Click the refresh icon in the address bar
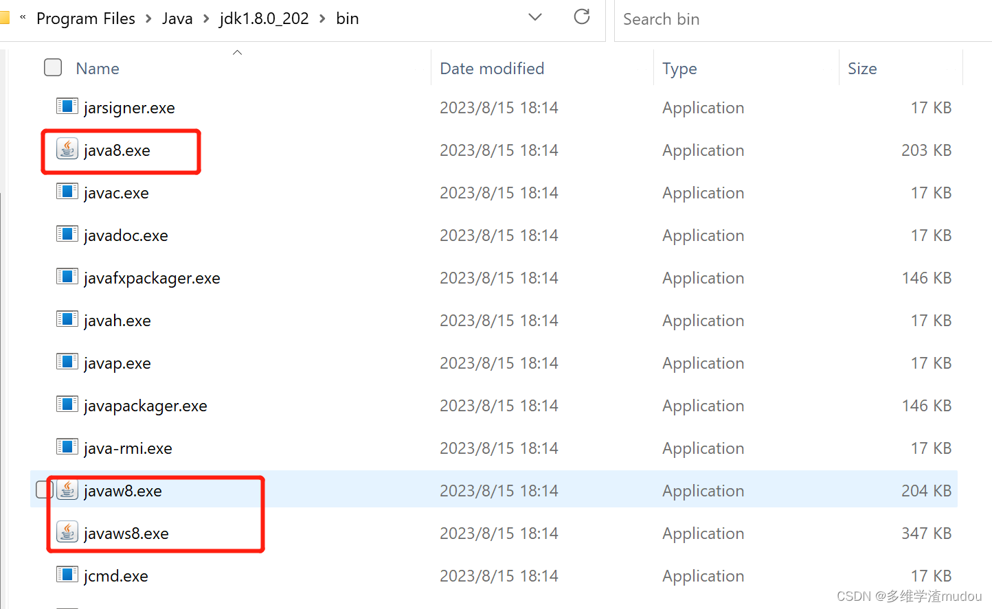This screenshot has height=609, width=992. (x=581, y=17)
